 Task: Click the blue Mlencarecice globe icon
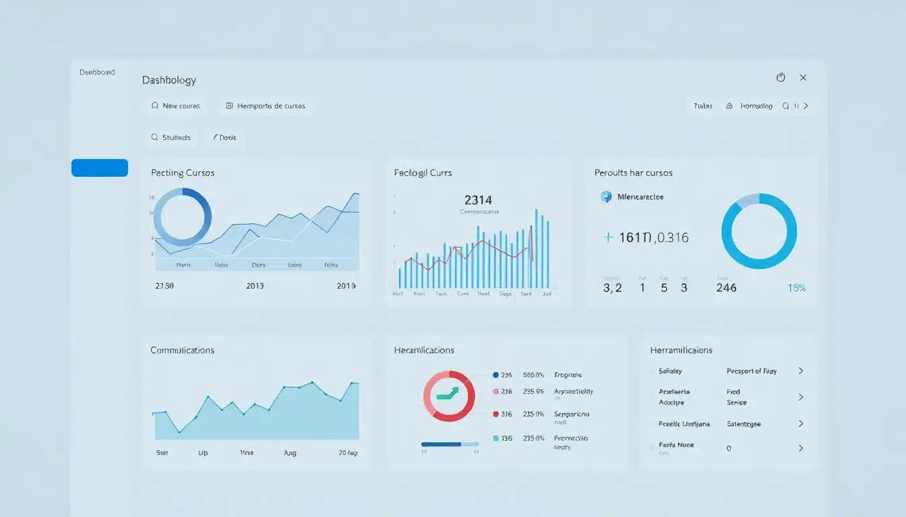point(606,197)
